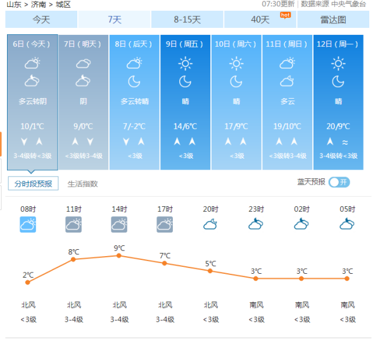This screenshot has width=380, height=344.
Task: Click the 14/6℃ temperature text
Action: click(x=185, y=126)
